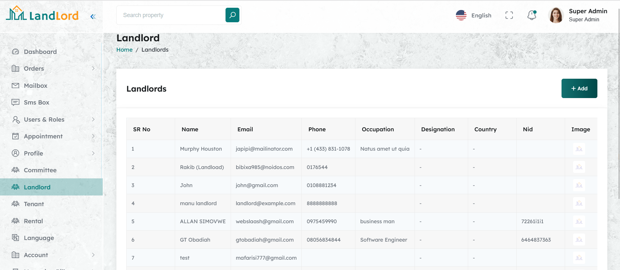620x270 pixels.
Task: Open the notifications bell icon
Action: pyautogui.click(x=531, y=15)
